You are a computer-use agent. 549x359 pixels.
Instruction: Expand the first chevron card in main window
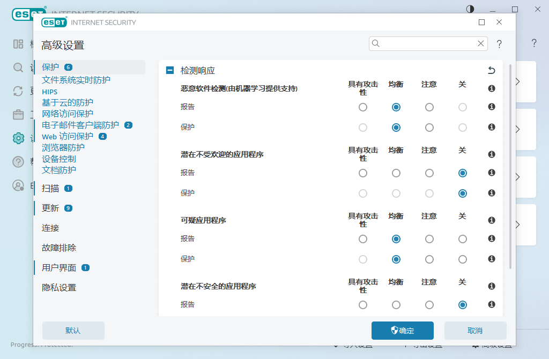[518, 81]
